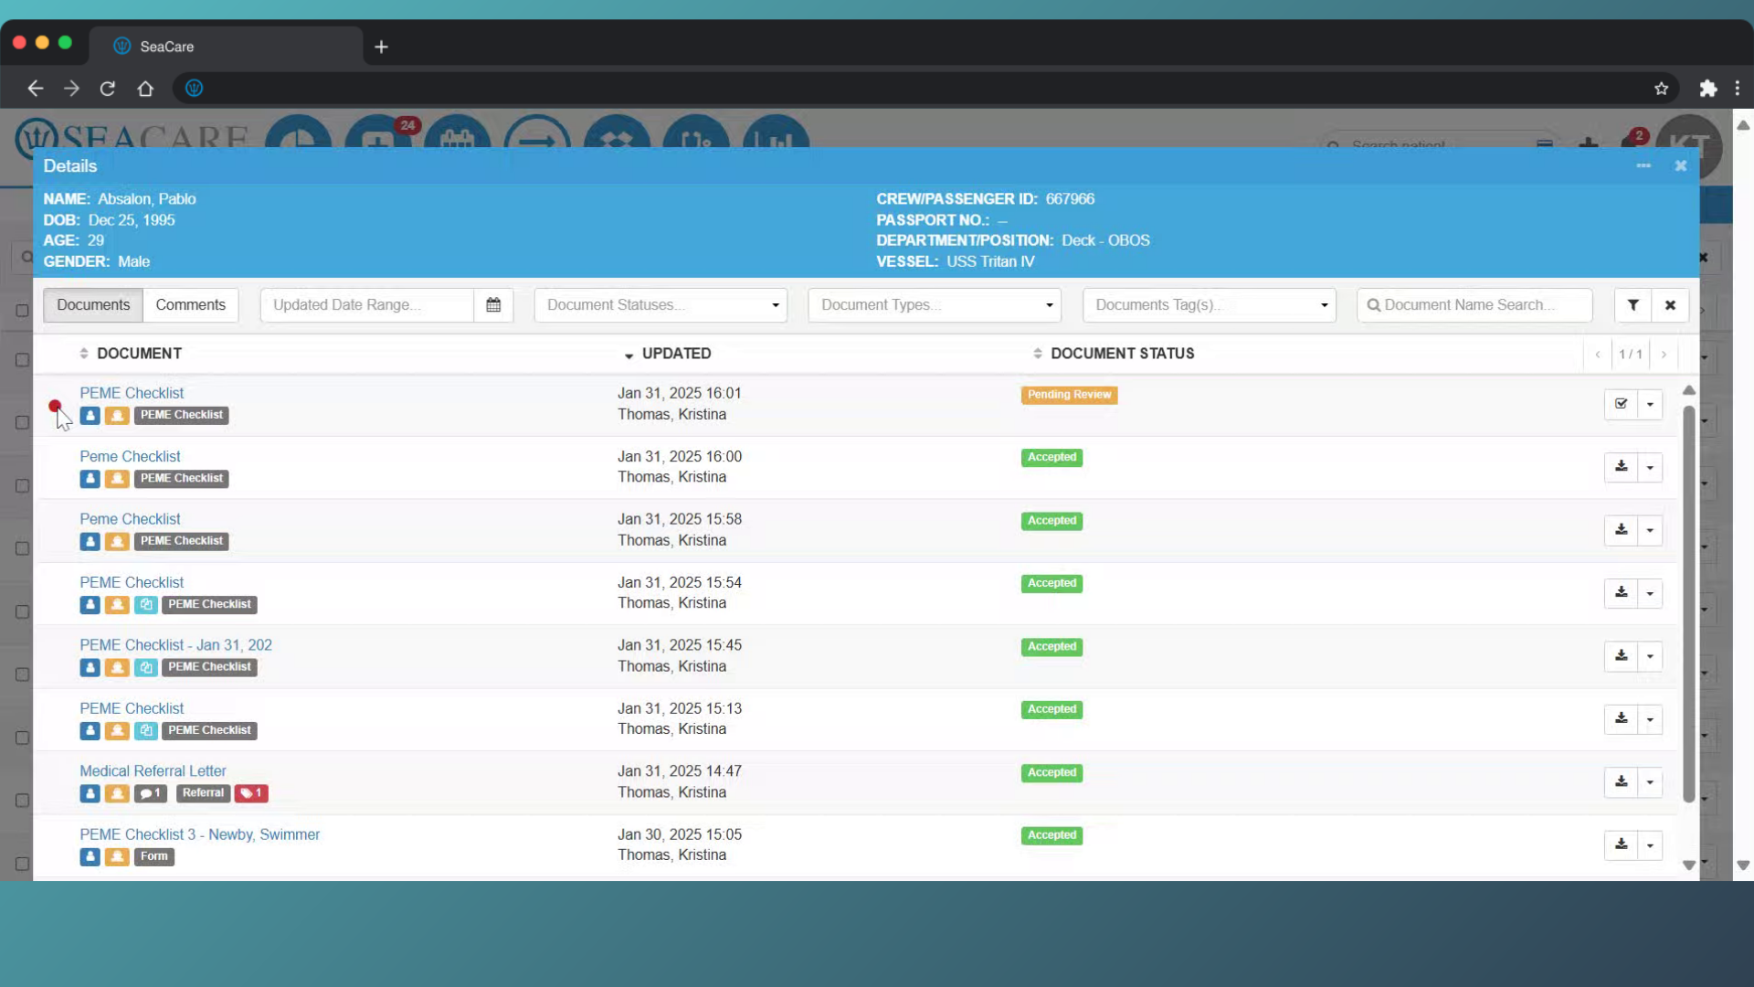Open the Document Statuses dropdown

pos(660,305)
